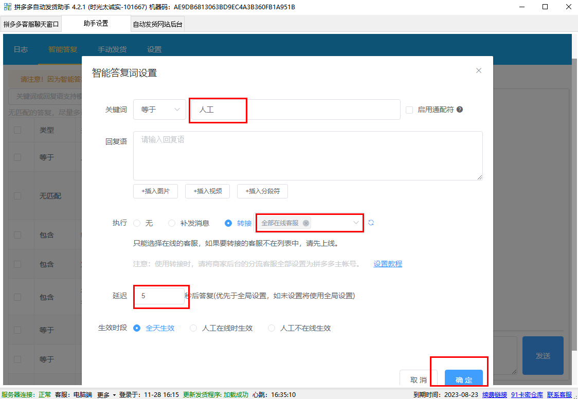Click into the 回复语 text area
This screenshot has height=399, width=578.
point(308,156)
